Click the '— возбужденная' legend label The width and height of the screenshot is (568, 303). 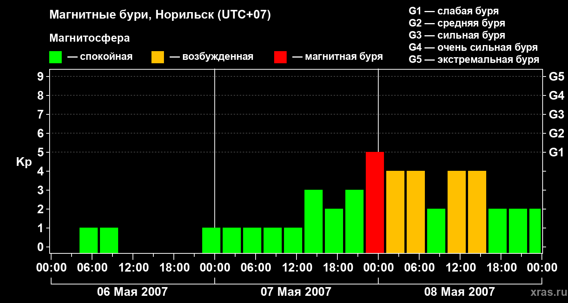pos(211,57)
